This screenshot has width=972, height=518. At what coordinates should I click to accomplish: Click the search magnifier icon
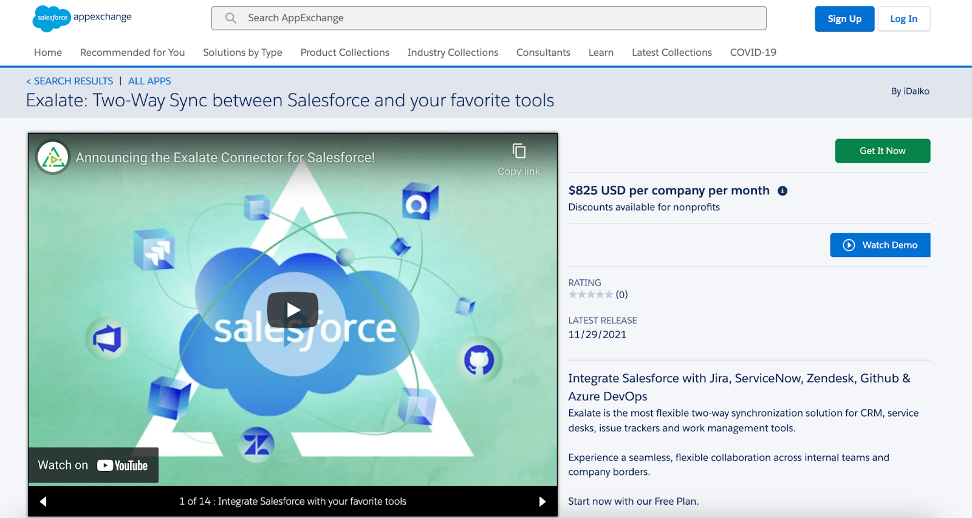(x=231, y=18)
